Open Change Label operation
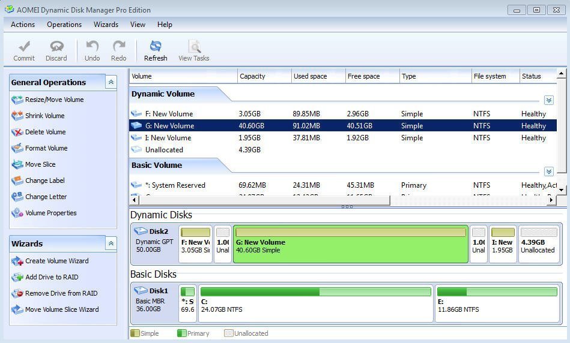Screen dimensions: 570x343 click(x=38, y=180)
